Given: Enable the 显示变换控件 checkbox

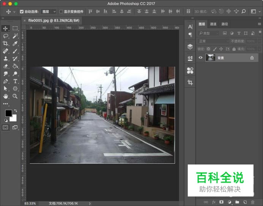Looking at the screenshot, I should pyautogui.click(x=61, y=12).
